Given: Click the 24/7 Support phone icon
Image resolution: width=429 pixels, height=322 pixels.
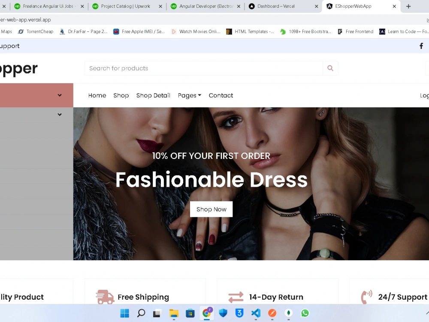Looking at the screenshot, I should point(367,297).
